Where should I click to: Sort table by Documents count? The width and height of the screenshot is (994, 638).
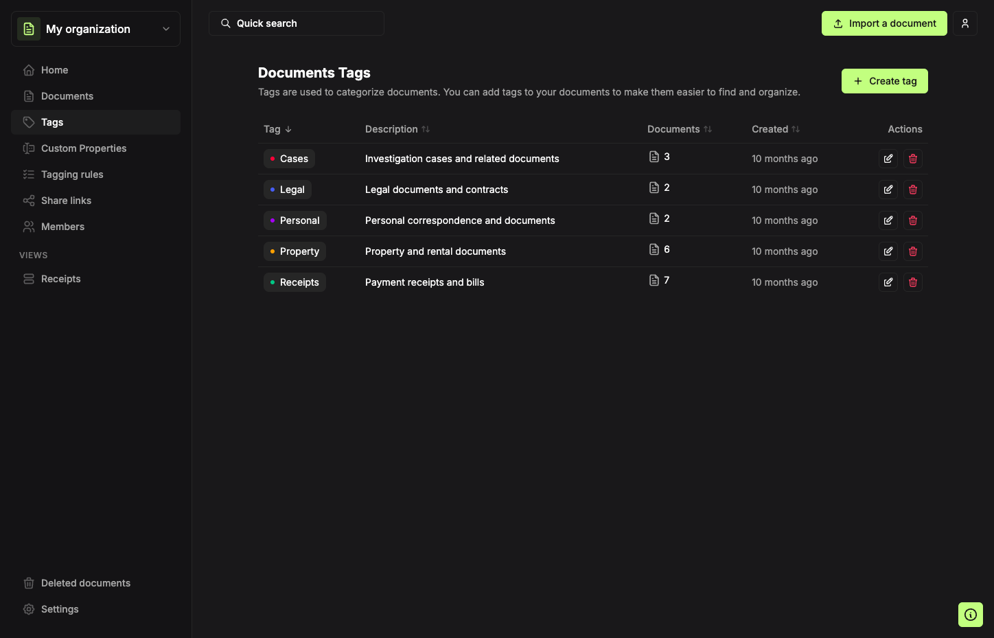(680, 129)
